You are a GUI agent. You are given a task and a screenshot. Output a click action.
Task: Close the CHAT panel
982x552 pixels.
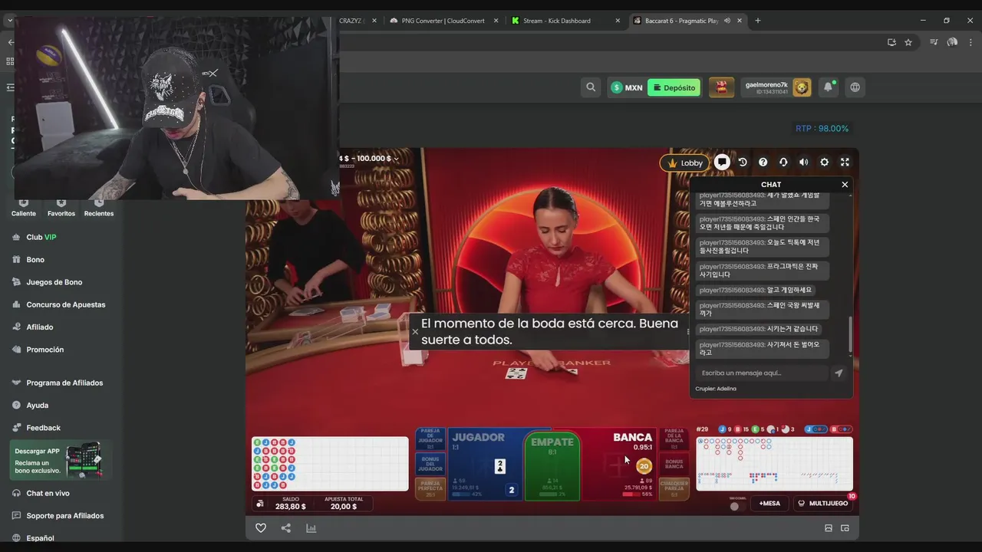tap(845, 185)
